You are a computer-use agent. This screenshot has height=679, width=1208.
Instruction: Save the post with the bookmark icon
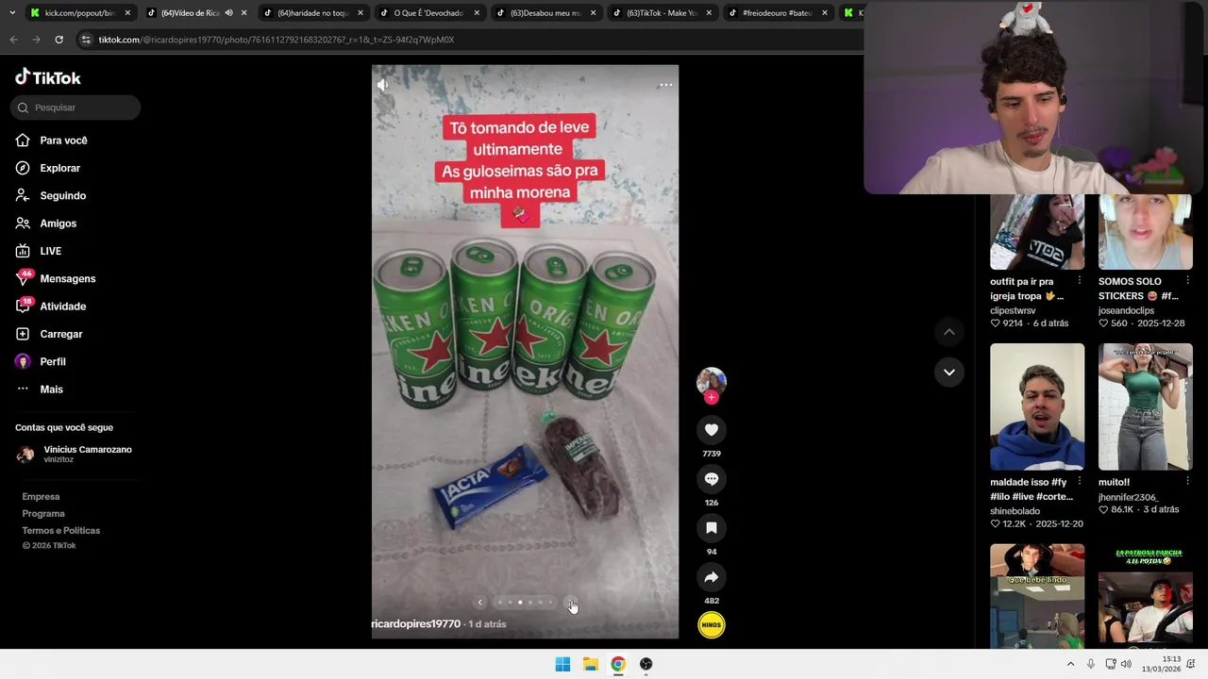pyautogui.click(x=712, y=528)
